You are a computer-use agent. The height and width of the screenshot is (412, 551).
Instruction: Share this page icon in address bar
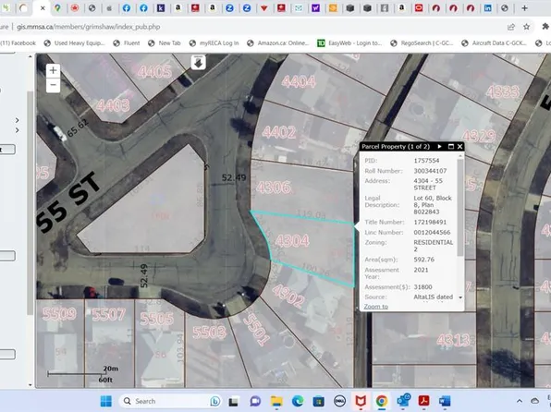[511, 27]
